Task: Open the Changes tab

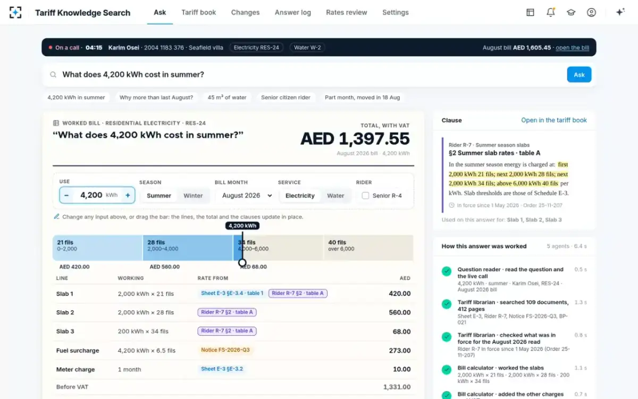Action: point(246,12)
